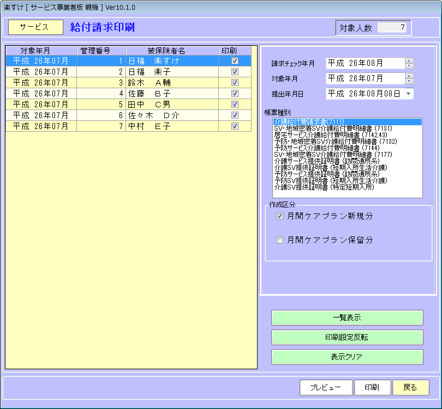442x409 pixels.
Task: Select the row for 中村 E子
Action: [x=129, y=126]
